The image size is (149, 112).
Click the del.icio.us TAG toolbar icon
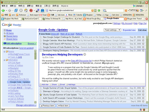(x=42, y=10)
